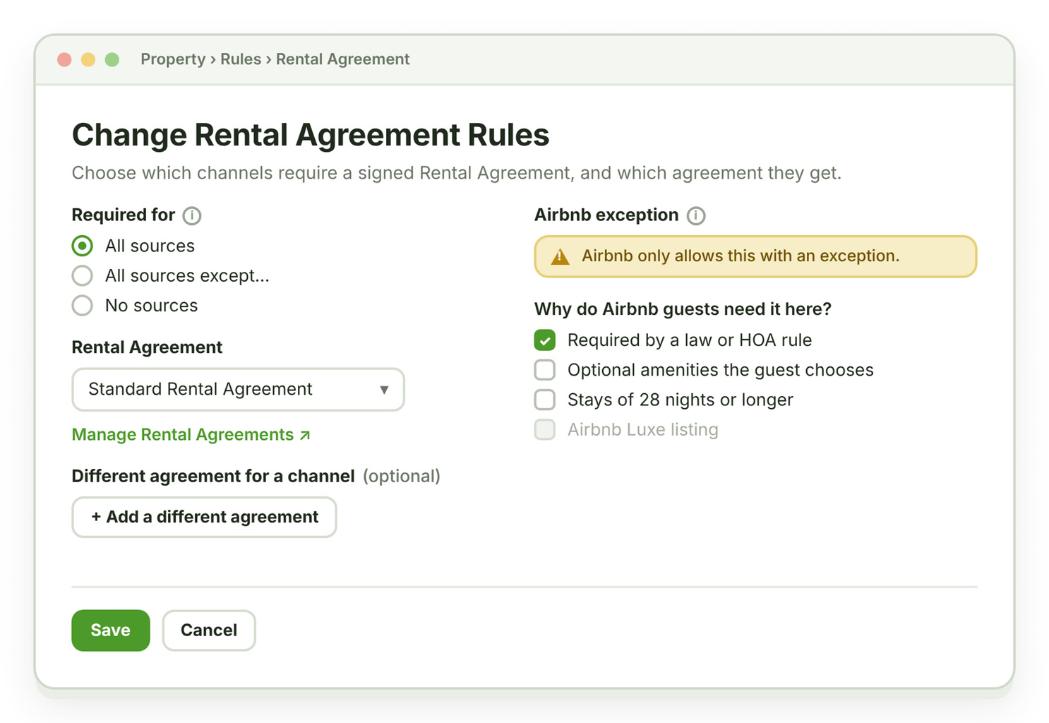Click the Choose which channels description text
The width and height of the screenshot is (1049, 723).
click(x=457, y=173)
